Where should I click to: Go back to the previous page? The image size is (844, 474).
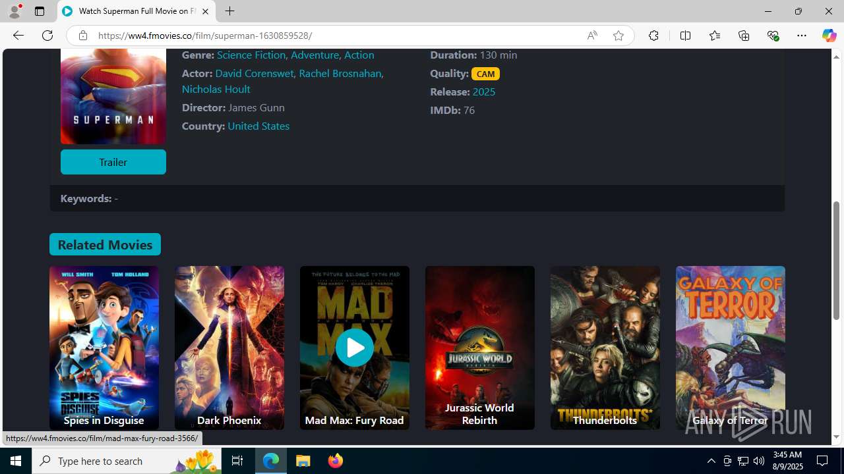pyautogui.click(x=18, y=36)
